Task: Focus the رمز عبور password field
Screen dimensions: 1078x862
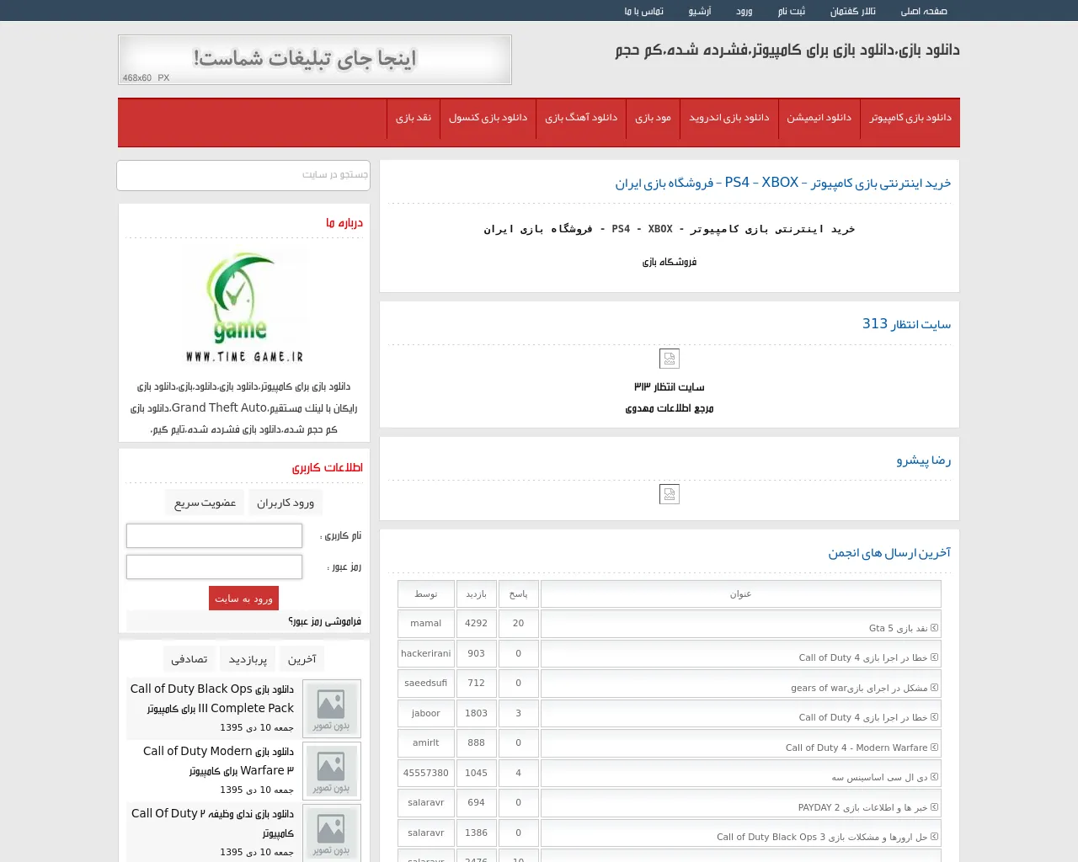Action: tap(214, 567)
